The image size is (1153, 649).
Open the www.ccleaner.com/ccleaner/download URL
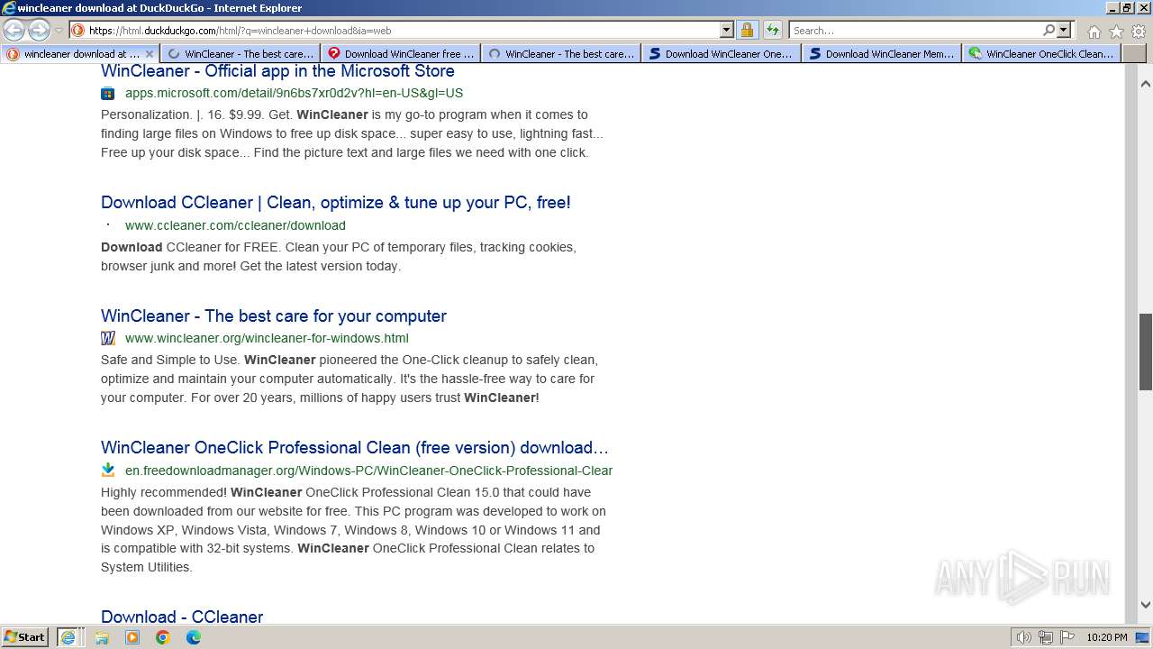pos(235,225)
